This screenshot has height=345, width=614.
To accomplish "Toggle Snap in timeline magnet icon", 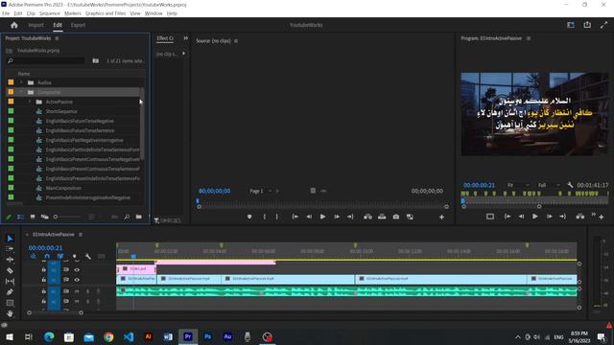I will coord(47,257).
